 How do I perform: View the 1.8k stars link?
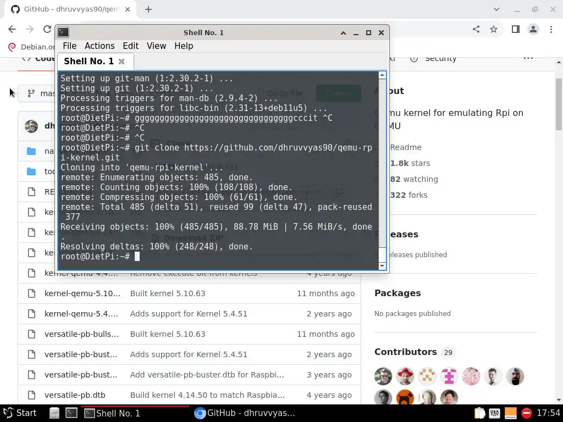[x=410, y=163]
